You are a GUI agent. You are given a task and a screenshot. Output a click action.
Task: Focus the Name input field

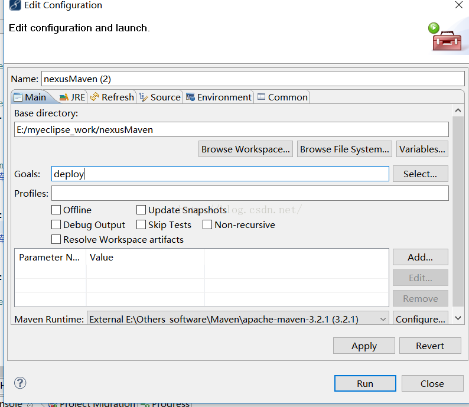coord(253,79)
